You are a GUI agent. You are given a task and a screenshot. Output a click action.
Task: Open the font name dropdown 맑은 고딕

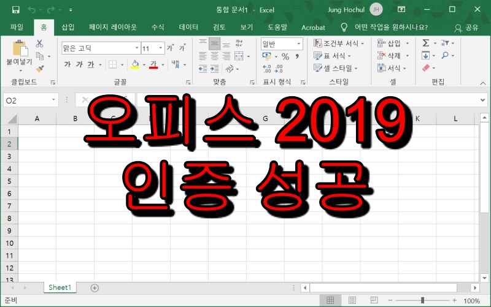point(137,48)
